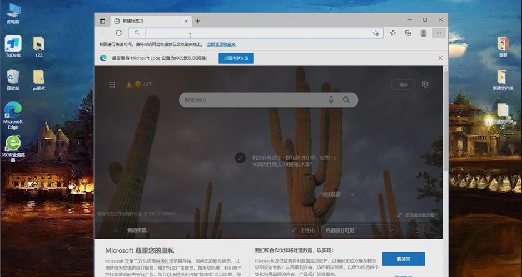The width and height of the screenshot is (522, 277).
Task: Click the 是否喜欢此背景 feedback link
Action: 420,215
